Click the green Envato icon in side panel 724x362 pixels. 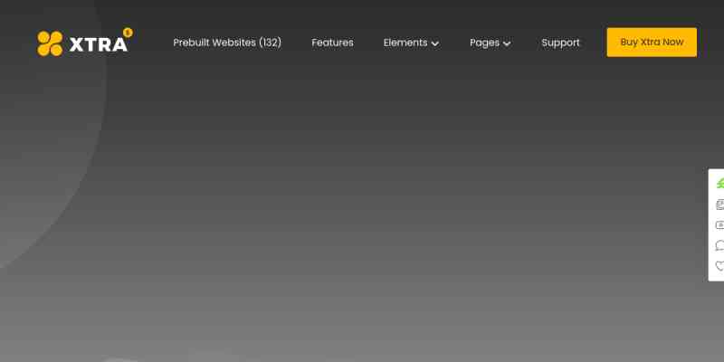[x=719, y=184]
